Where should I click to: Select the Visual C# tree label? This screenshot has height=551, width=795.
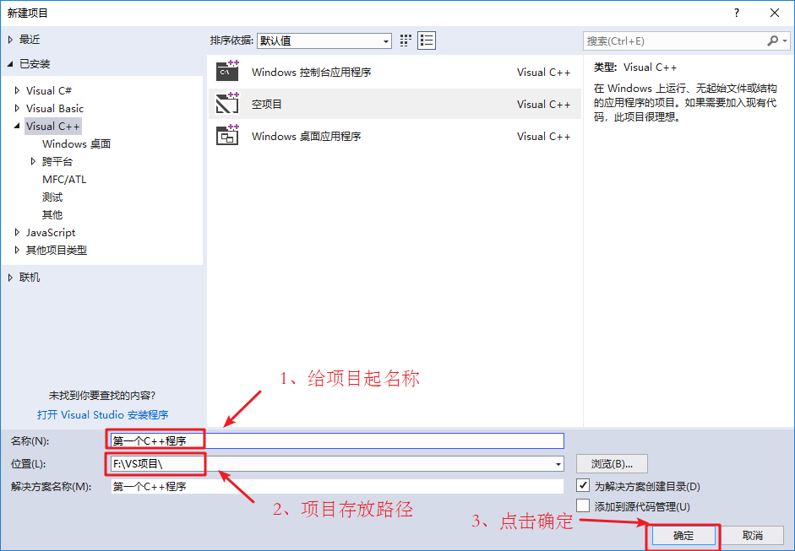tap(49, 90)
